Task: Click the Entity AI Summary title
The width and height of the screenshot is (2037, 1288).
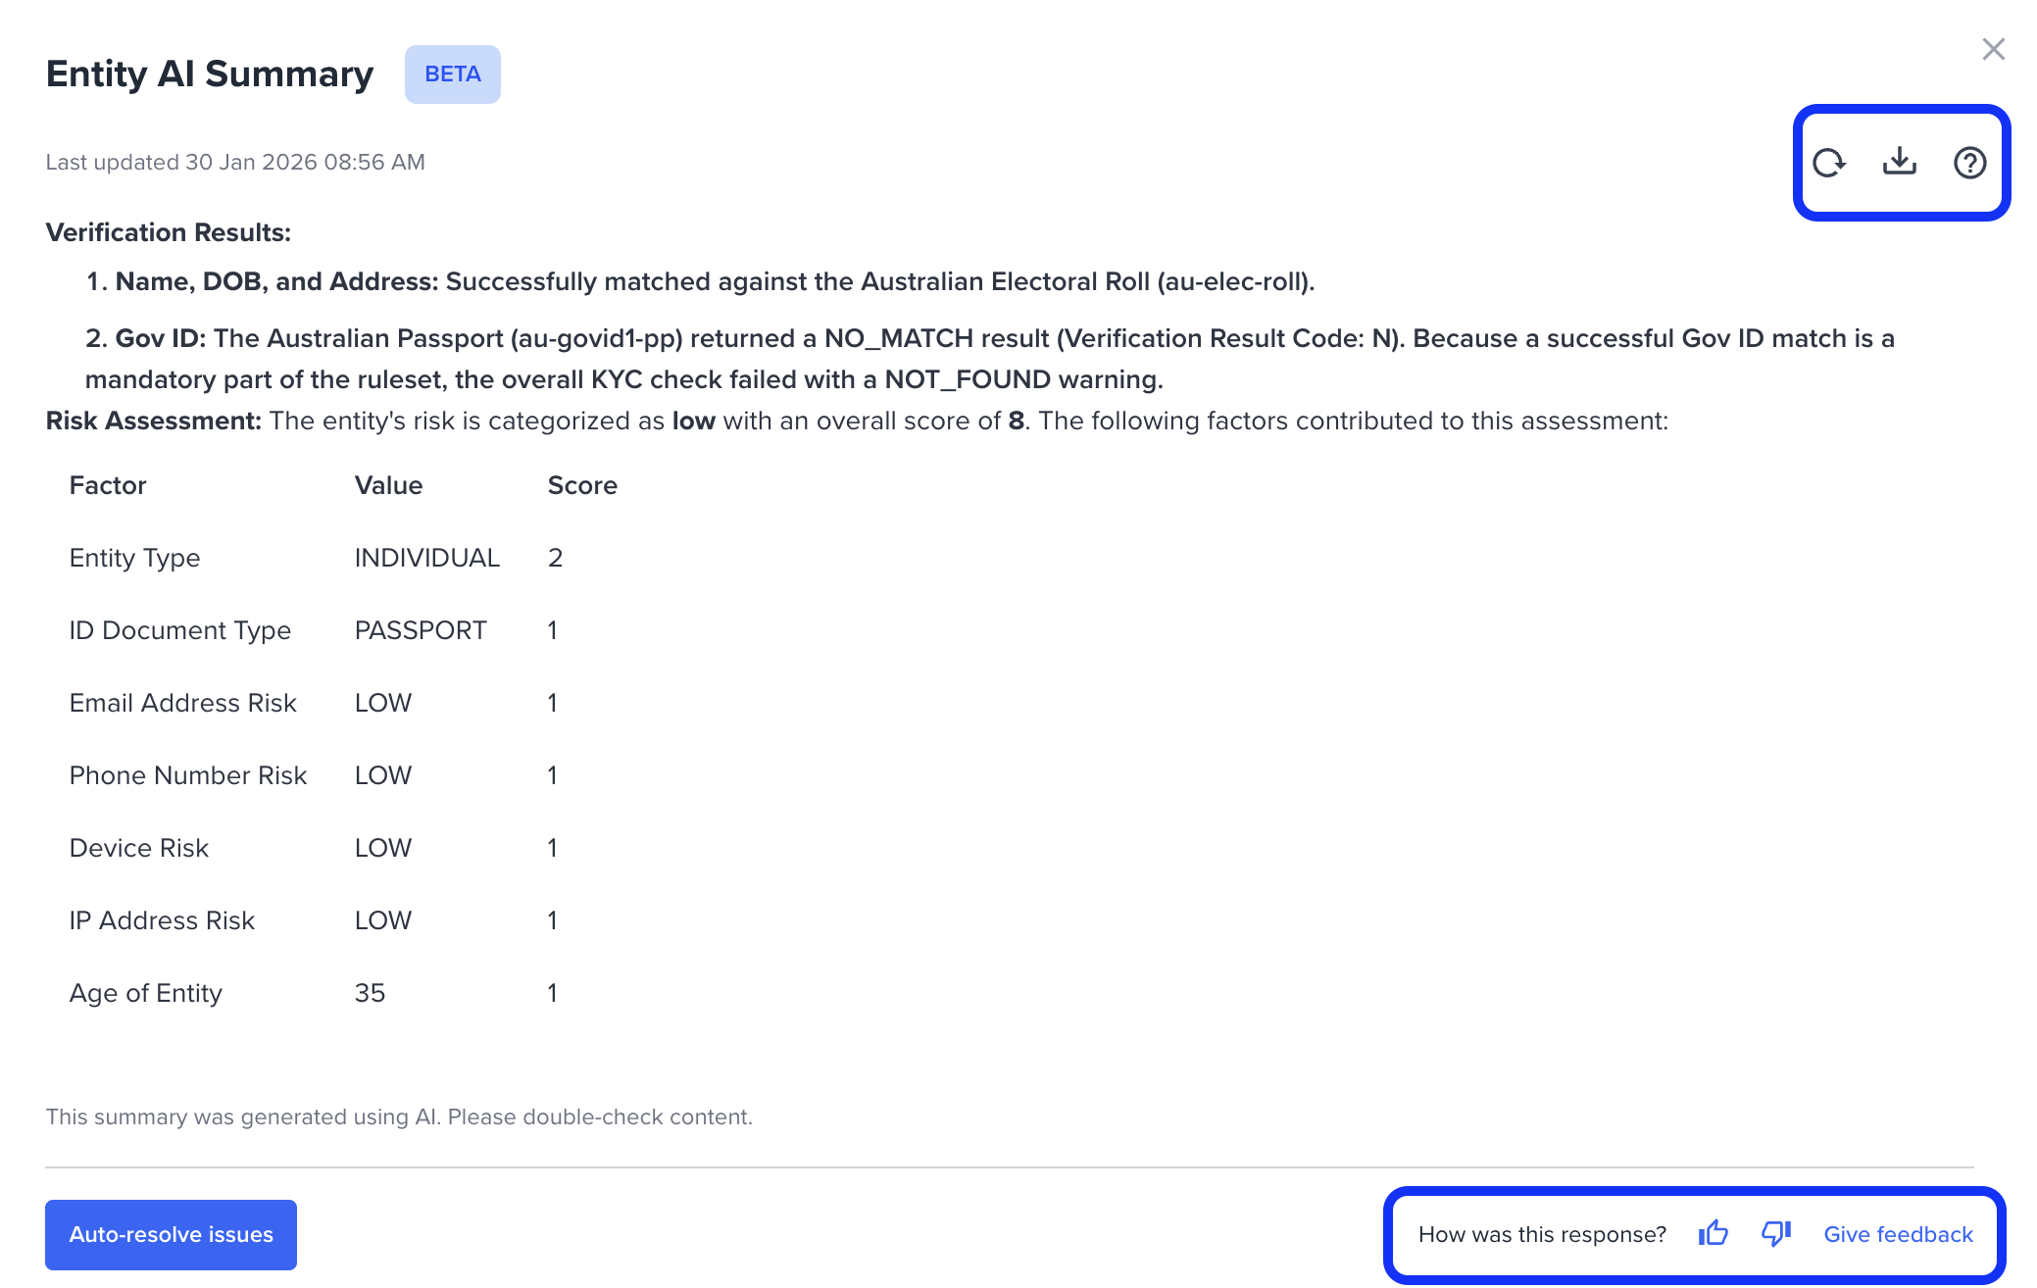Action: (x=208, y=73)
